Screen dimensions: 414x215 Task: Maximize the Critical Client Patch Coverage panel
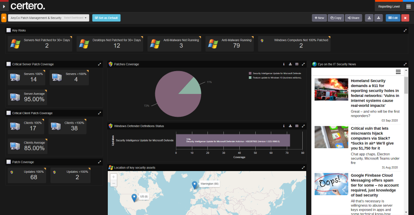coord(100,113)
